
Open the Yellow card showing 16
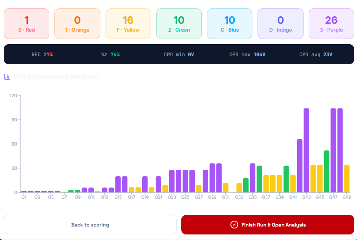point(128,24)
